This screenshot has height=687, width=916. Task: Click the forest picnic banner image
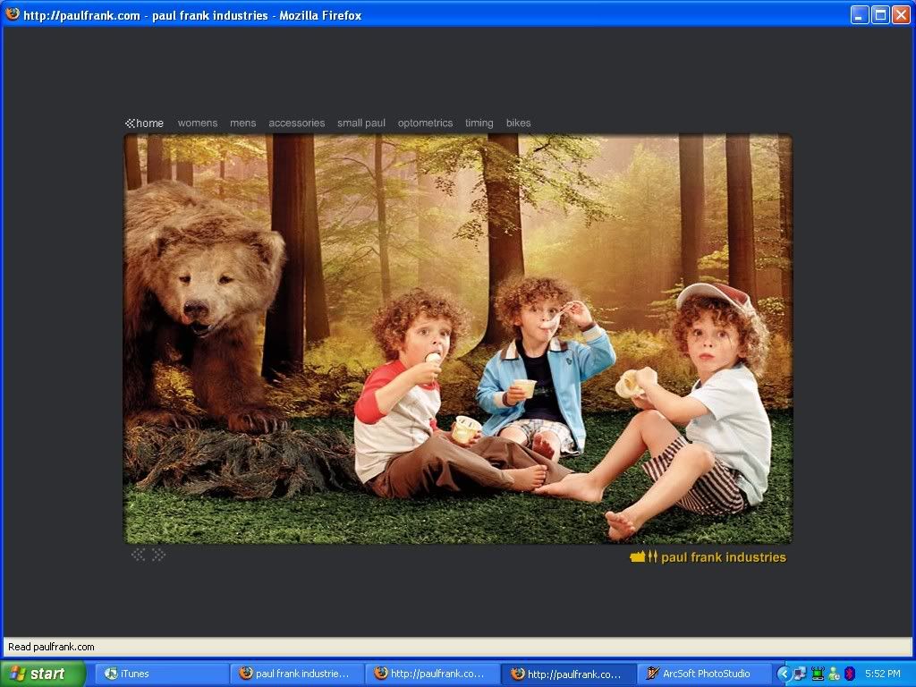point(458,339)
